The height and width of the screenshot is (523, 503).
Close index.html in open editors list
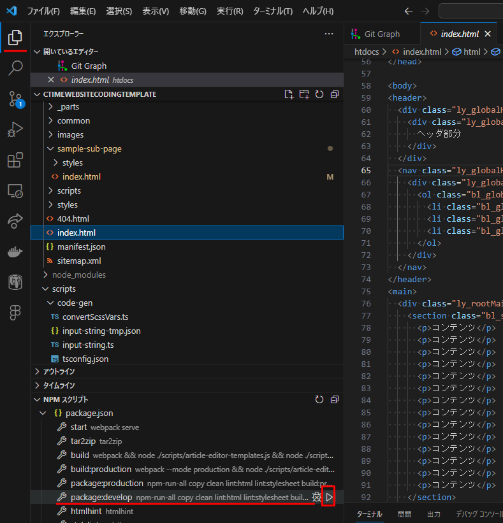click(51, 80)
